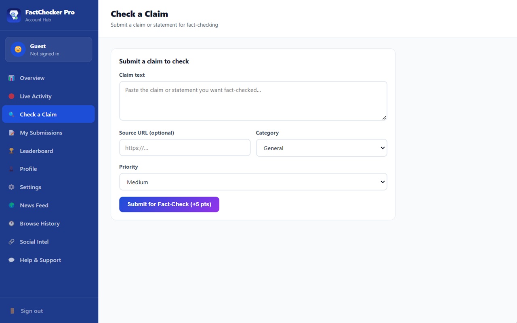Image resolution: width=517 pixels, height=323 pixels.
Task: Click the Sign out door icon
Action: (x=12, y=311)
